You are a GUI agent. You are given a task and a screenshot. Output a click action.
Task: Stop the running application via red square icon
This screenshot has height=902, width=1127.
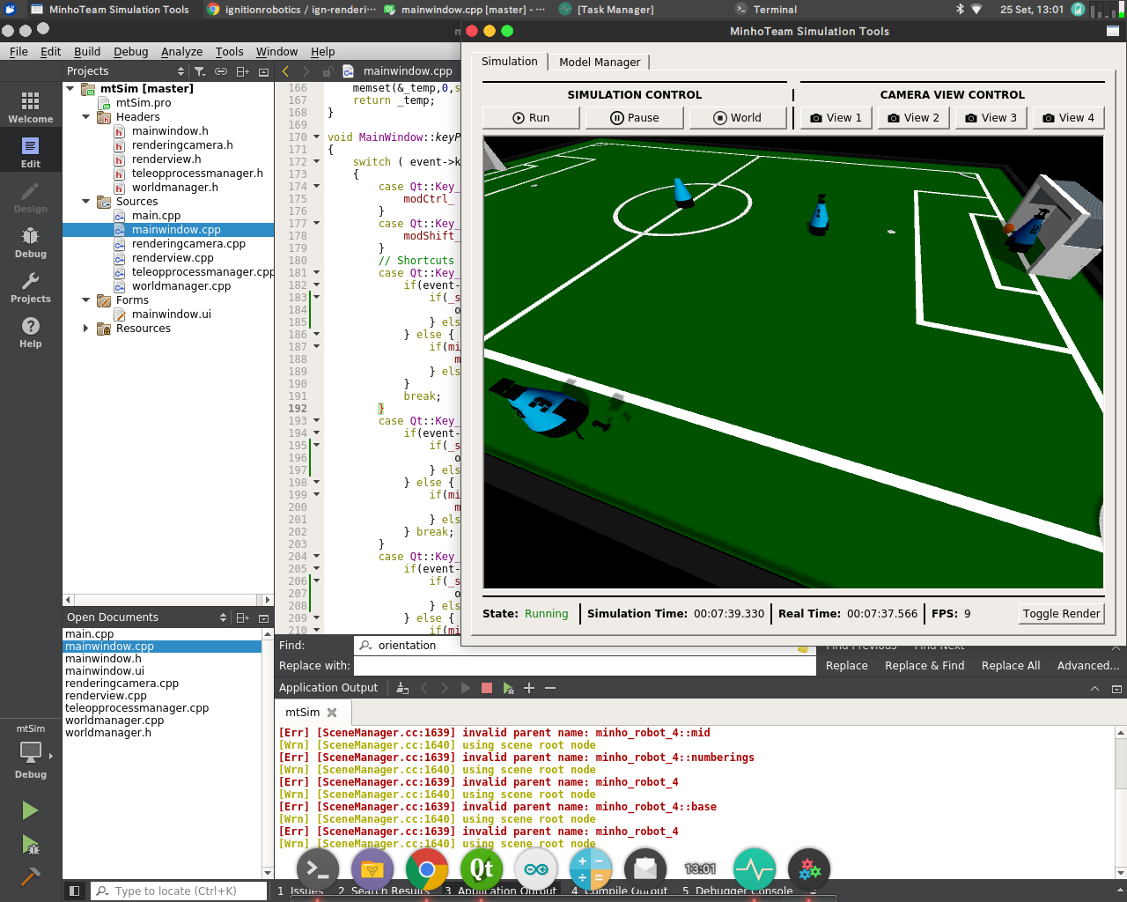pos(487,688)
